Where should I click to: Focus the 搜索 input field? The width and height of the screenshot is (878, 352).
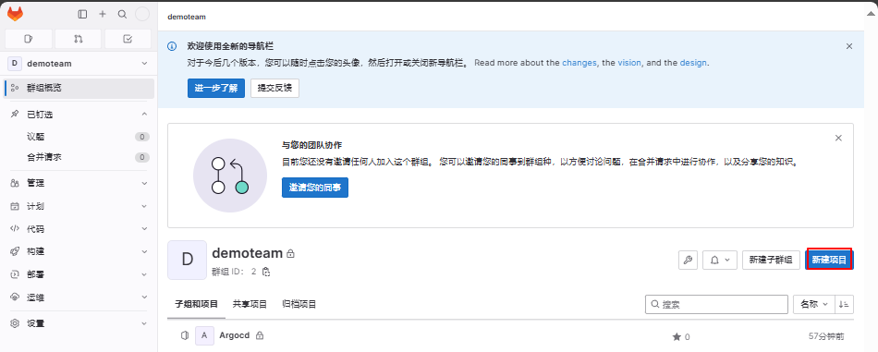tap(717, 305)
